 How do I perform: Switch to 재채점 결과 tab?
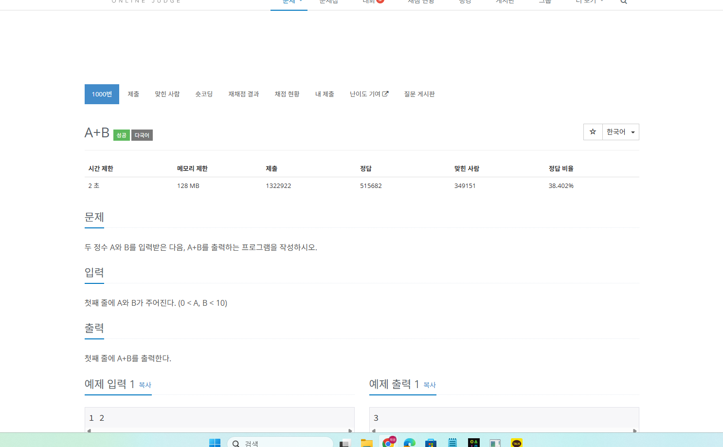(x=244, y=94)
